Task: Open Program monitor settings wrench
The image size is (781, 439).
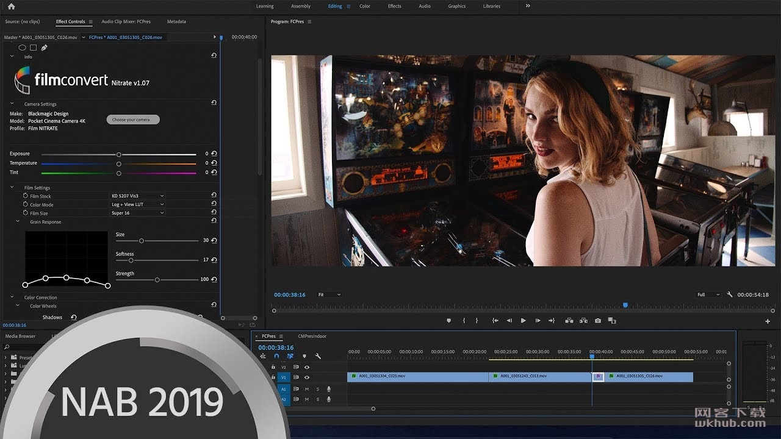Action: tap(730, 294)
